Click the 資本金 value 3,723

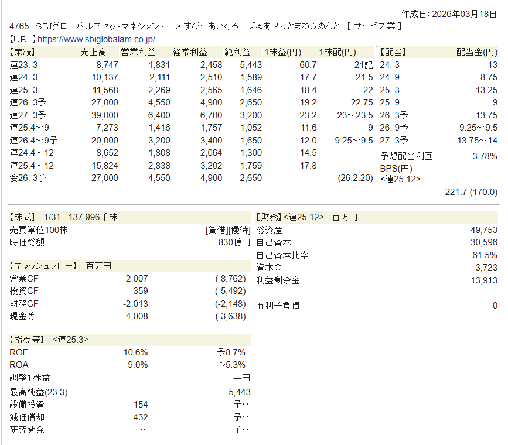point(486,268)
